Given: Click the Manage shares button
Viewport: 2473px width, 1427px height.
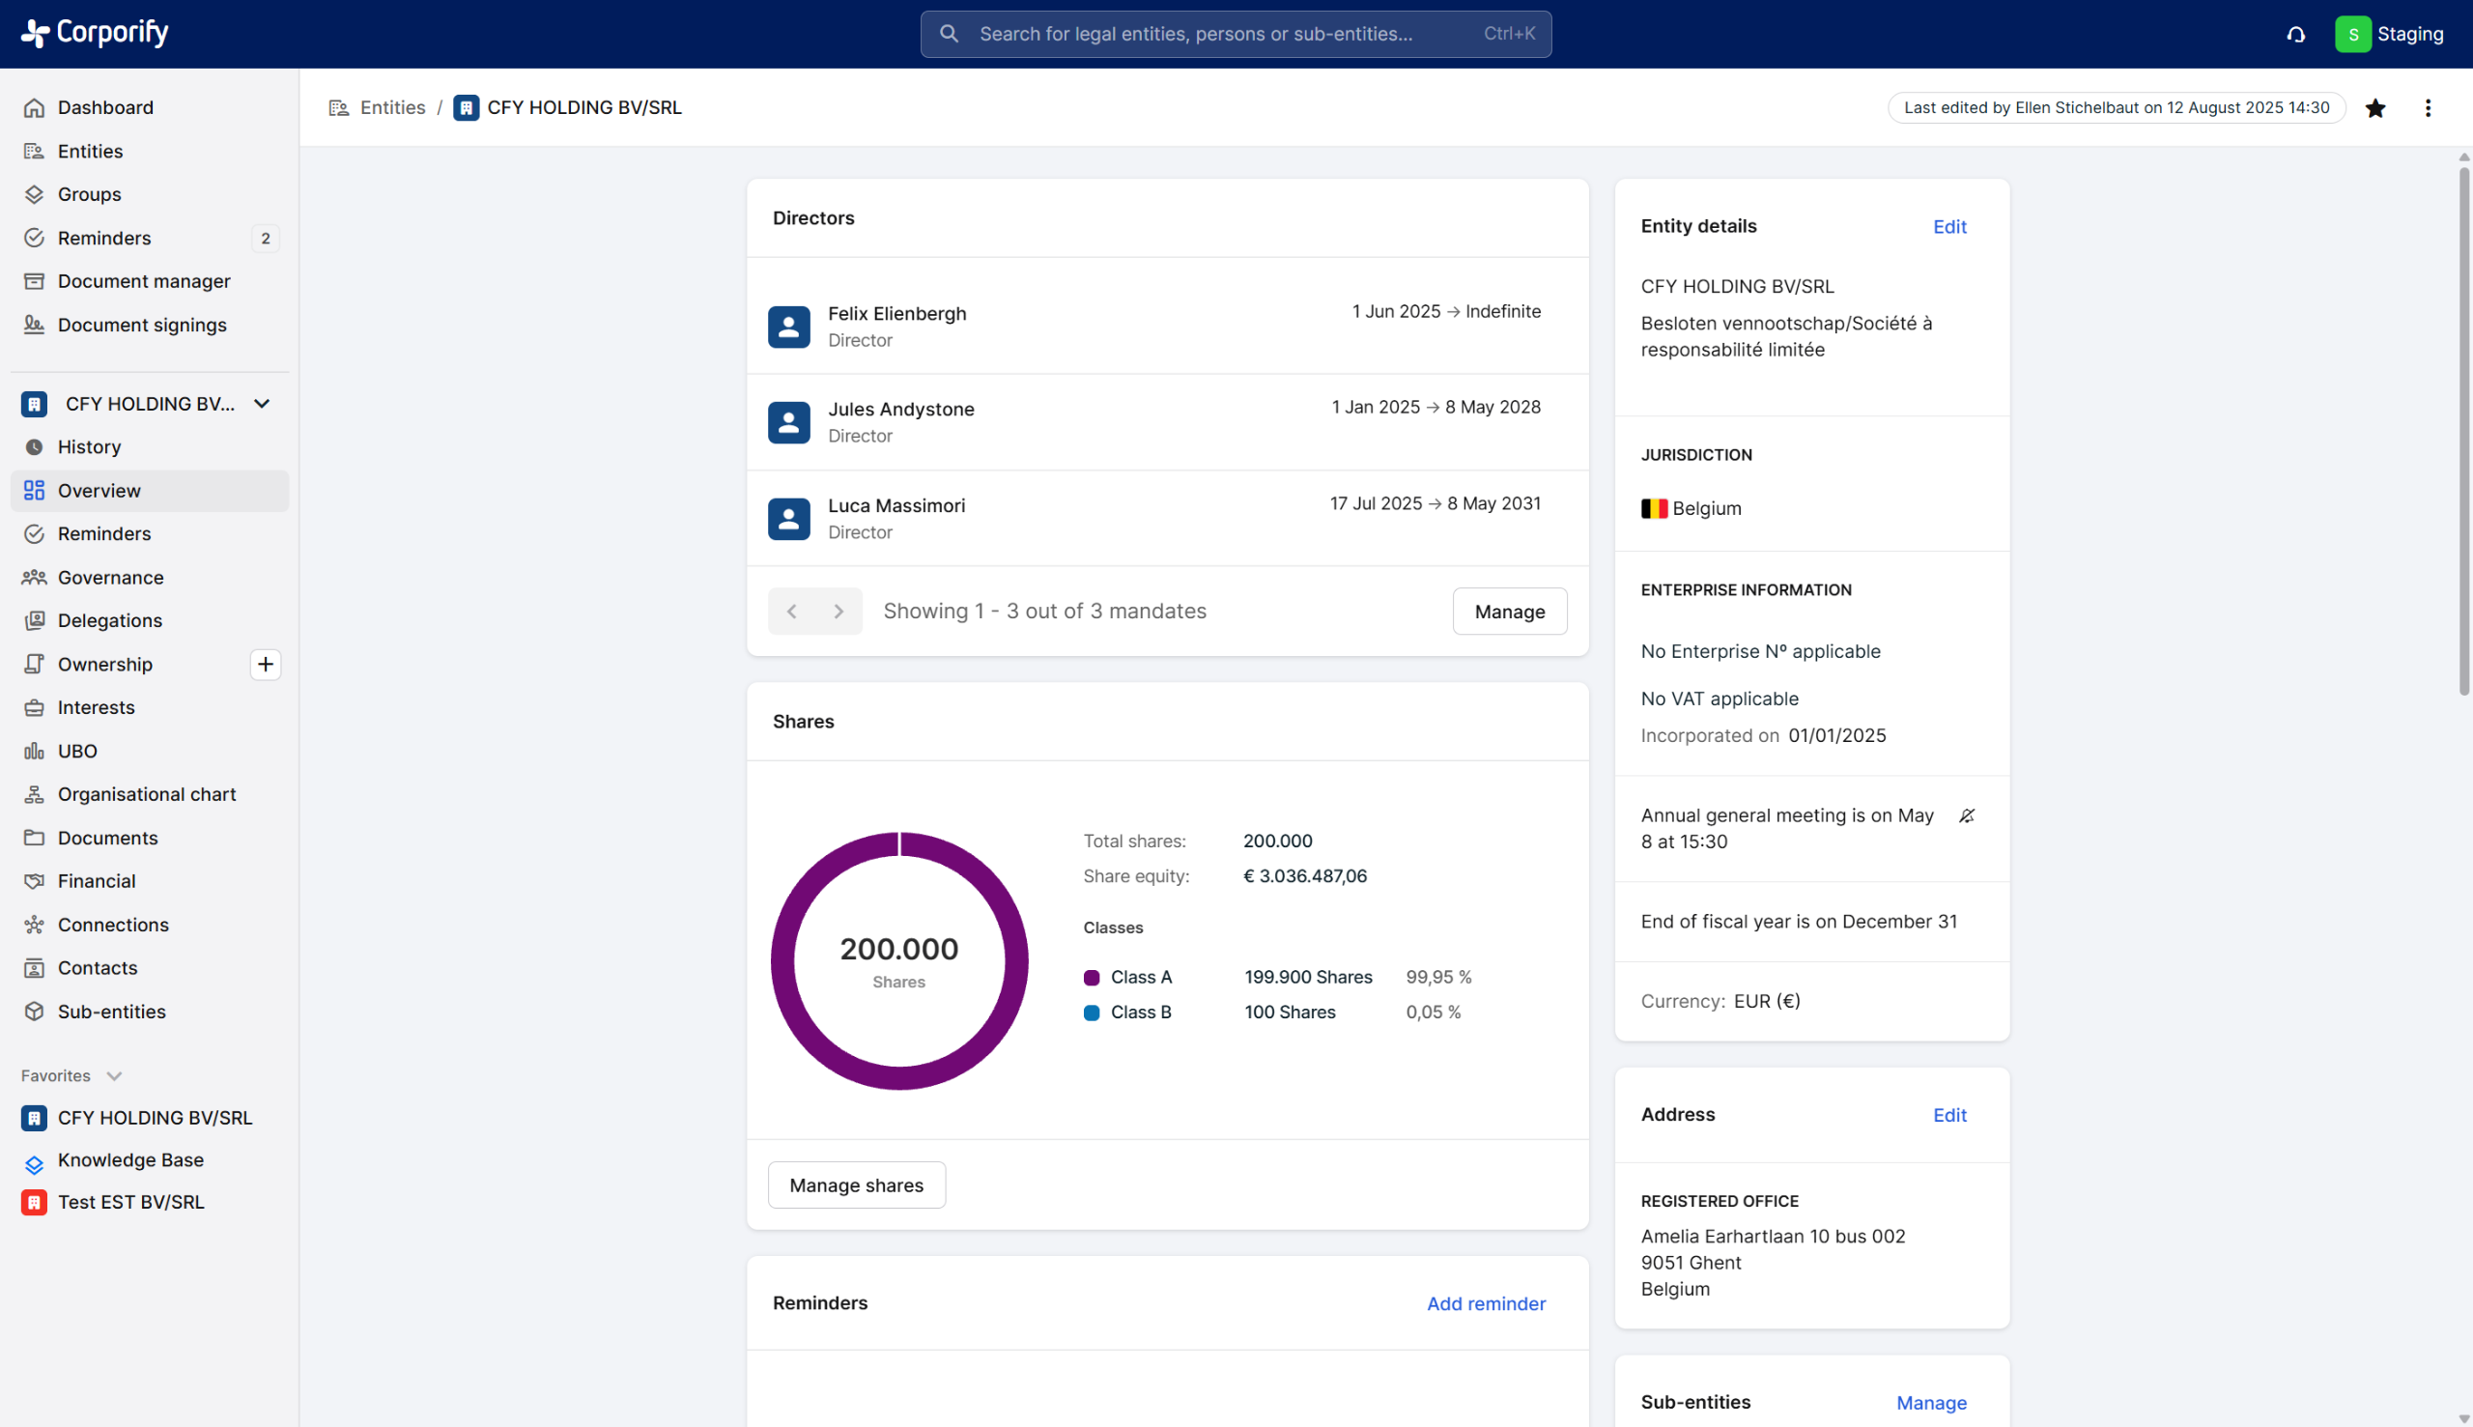Looking at the screenshot, I should [x=856, y=1184].
